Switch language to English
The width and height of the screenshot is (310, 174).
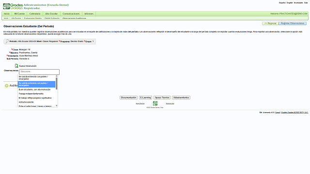point(290,3)
